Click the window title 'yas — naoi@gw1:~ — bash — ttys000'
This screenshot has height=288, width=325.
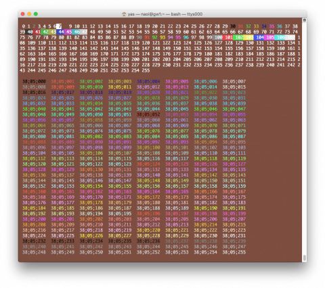tap(165, 14)
